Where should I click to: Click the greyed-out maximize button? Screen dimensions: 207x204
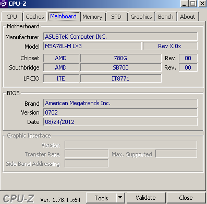click(x=193, y=4)
